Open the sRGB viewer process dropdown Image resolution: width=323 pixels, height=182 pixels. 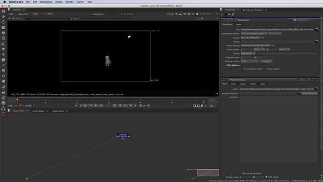coord(52,14)
